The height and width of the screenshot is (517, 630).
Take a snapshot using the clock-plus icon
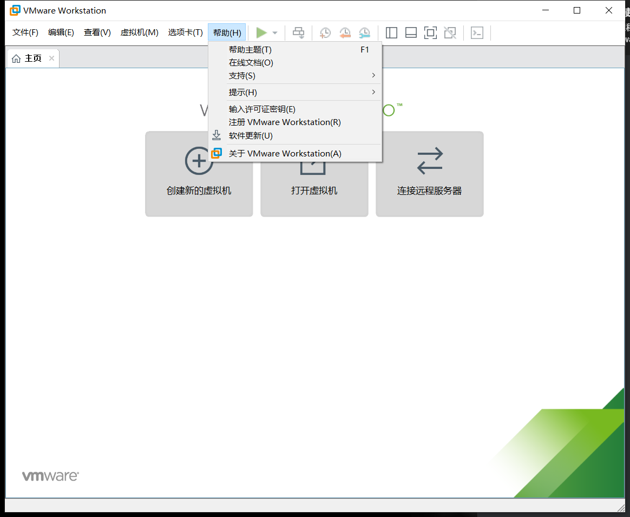[x=325, y=32]
